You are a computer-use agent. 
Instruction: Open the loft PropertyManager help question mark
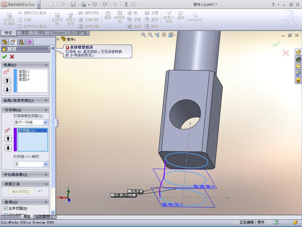coord(49,49)
